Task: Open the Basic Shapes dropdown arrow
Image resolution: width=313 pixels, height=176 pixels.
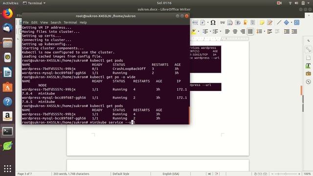Action: click(x=291, y=22)
